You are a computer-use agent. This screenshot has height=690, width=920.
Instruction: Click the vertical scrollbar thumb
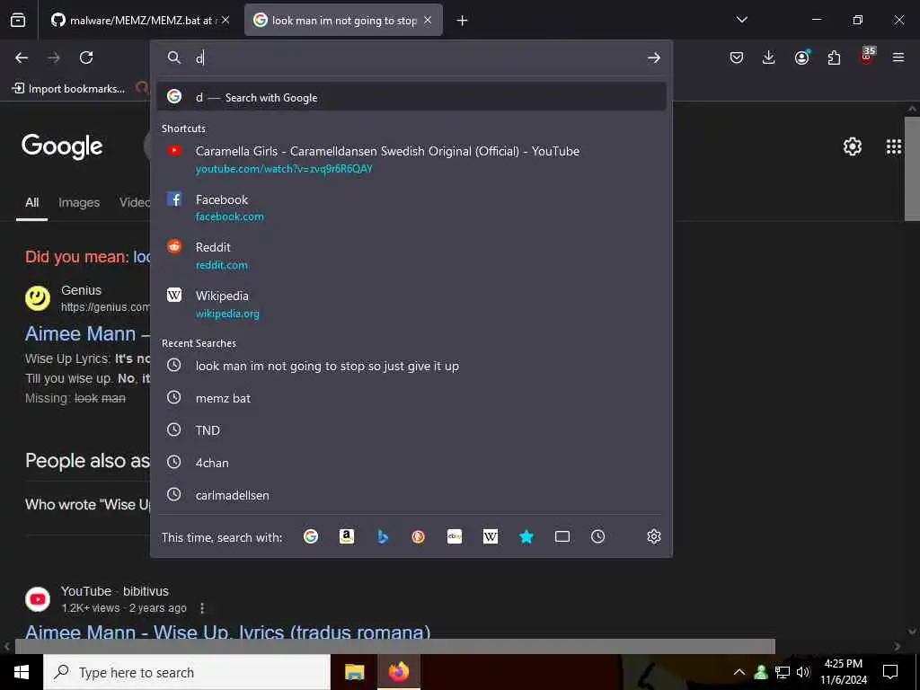point(912,168)
